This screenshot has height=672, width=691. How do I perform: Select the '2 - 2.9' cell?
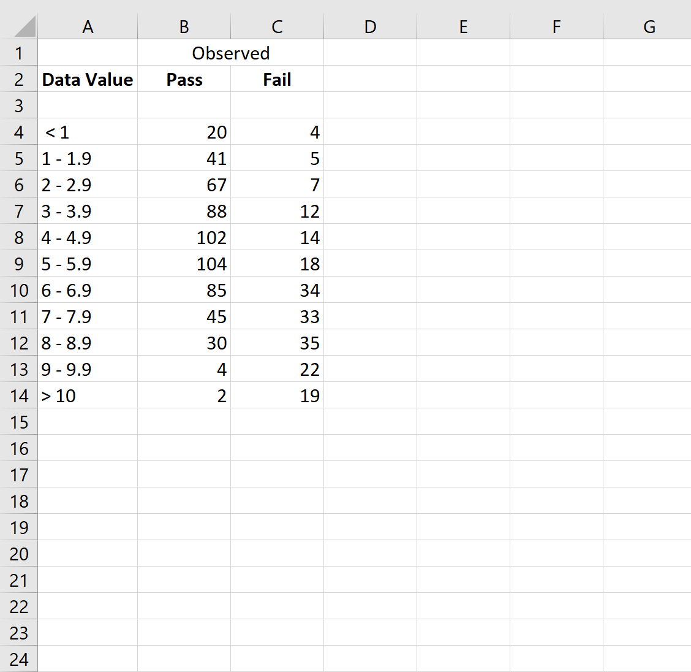tap(88, 185)
